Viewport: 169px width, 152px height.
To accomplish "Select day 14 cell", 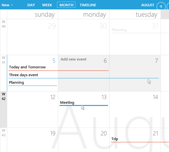I will click(135, 109).
